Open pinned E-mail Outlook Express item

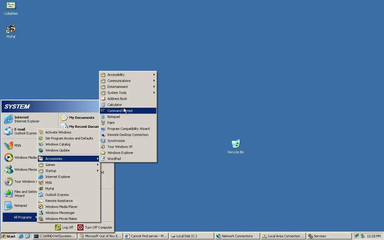[x=20, y=131]
